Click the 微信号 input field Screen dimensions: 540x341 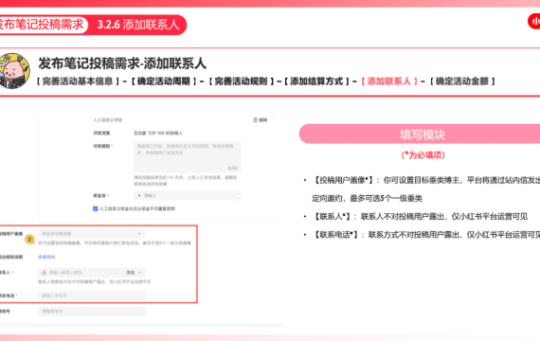[92, 312]
